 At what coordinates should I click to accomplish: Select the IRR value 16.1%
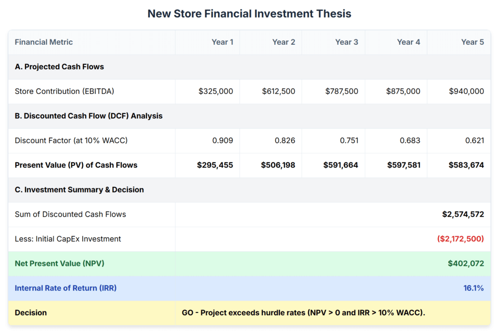[474, 288]
